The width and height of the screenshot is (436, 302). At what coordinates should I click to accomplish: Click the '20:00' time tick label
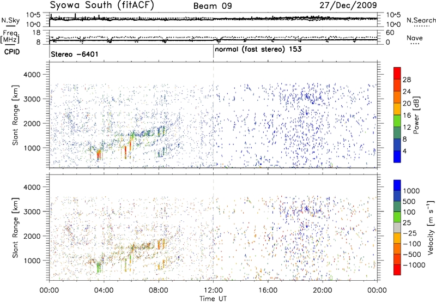[323, 291]
